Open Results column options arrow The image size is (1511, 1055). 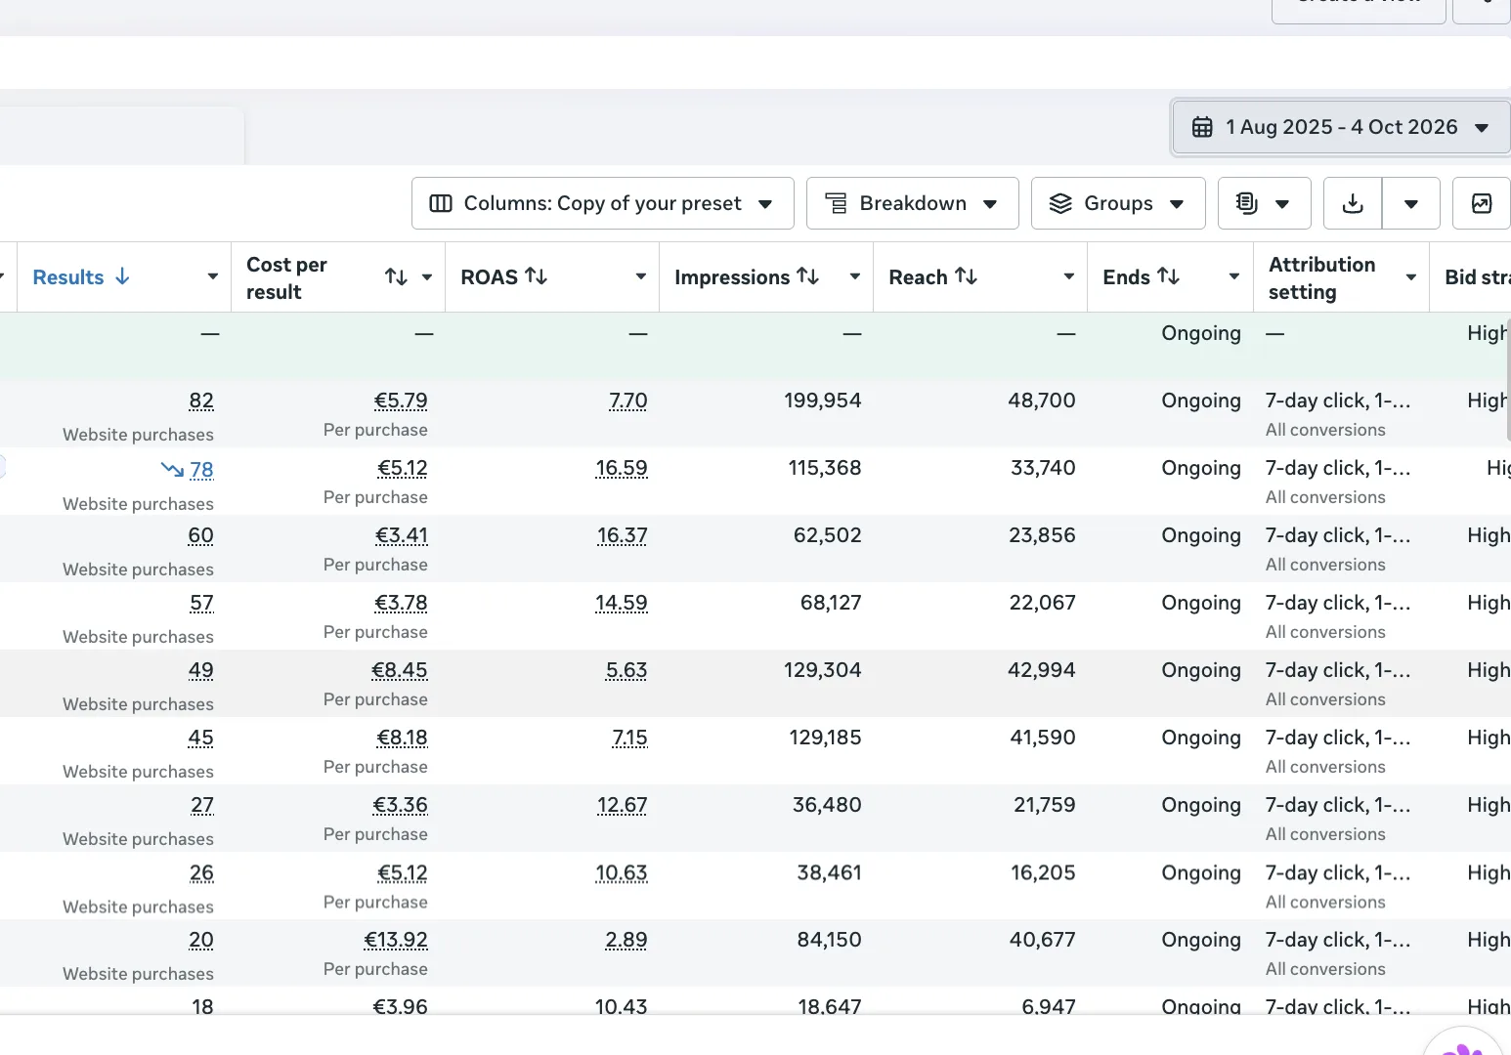click(x=212, y=277)
